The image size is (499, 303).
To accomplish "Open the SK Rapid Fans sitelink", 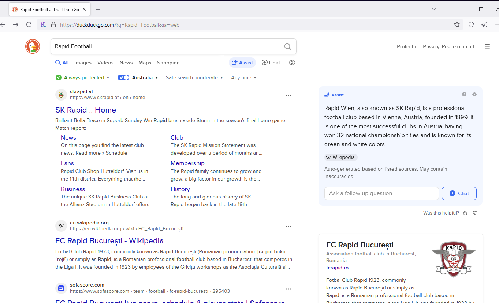I will (x=67, y=163).
